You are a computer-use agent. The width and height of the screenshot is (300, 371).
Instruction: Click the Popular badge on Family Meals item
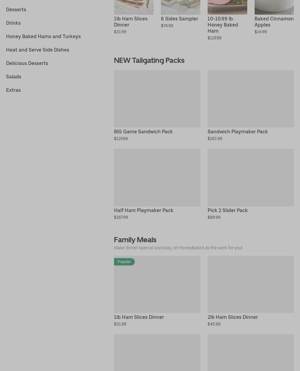[124, 262]
